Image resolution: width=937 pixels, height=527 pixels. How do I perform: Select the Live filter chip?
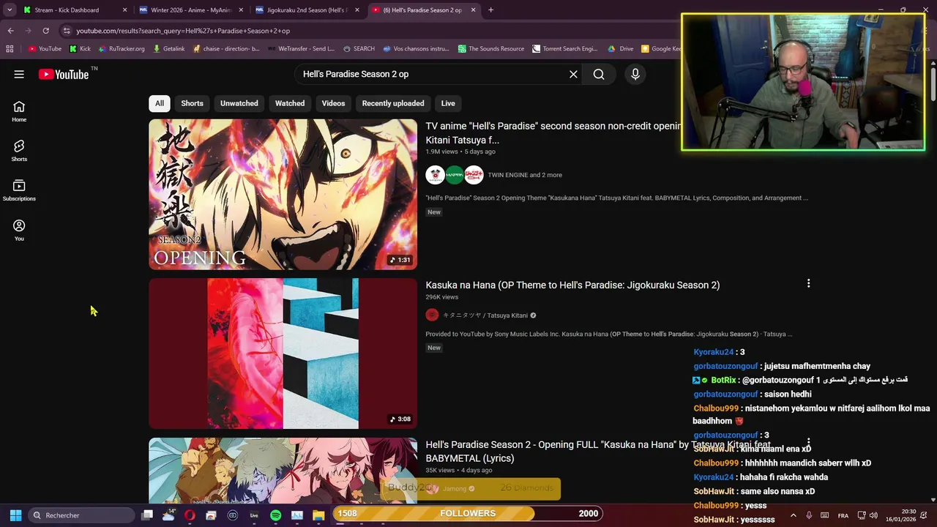coord(448,103)
